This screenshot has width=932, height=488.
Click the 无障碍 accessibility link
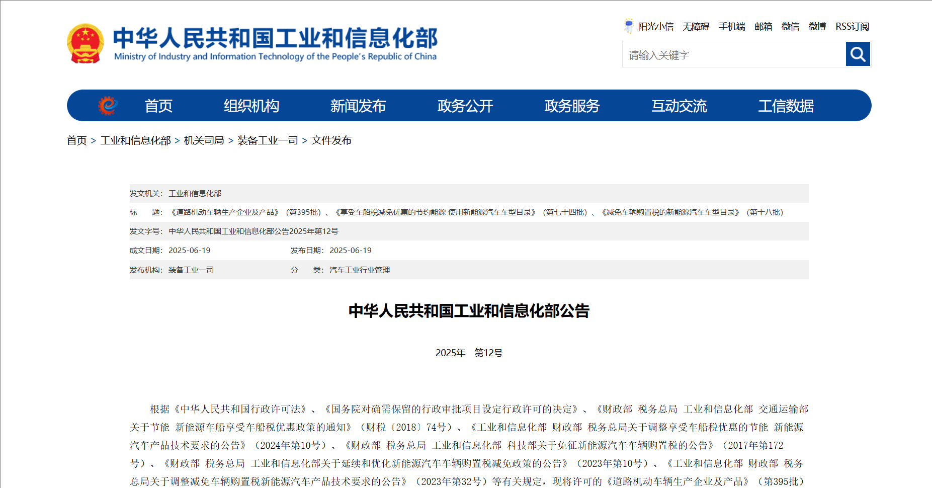[x=696, y=27]
